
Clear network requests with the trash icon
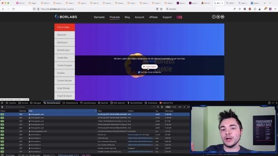point(2,107)
